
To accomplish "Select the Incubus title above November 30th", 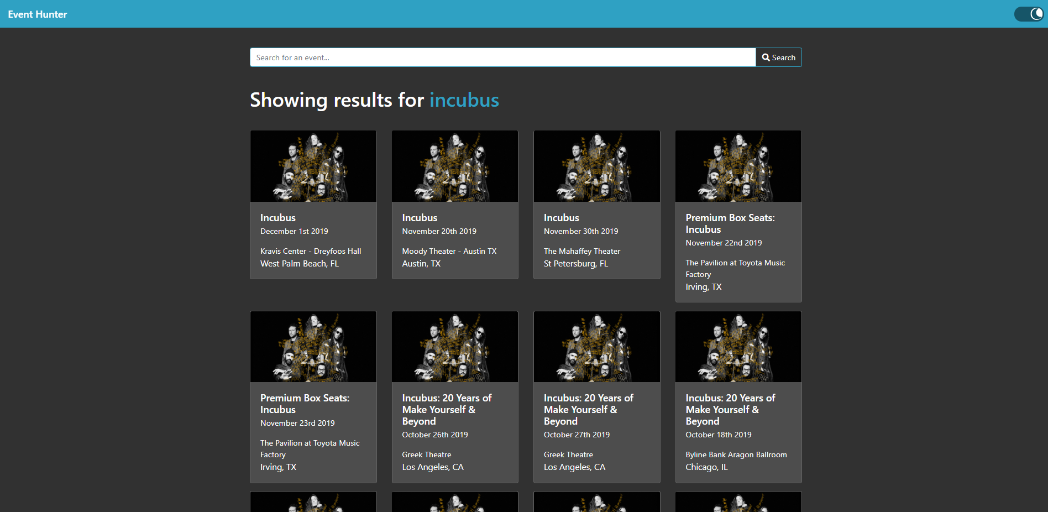I will point(562,218).
